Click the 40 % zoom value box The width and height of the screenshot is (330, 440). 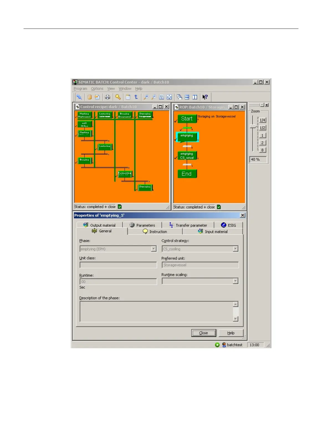point(258,159)
